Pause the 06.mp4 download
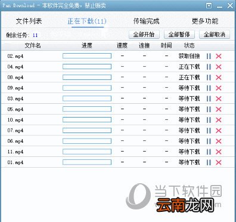236x222 pixels. click(209, 141)
